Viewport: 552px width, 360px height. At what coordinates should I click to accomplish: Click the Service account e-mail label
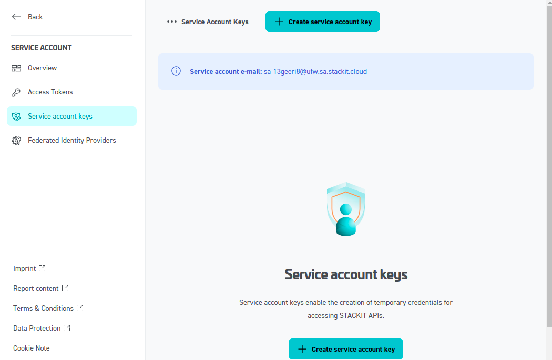click(x=226, y=72)
